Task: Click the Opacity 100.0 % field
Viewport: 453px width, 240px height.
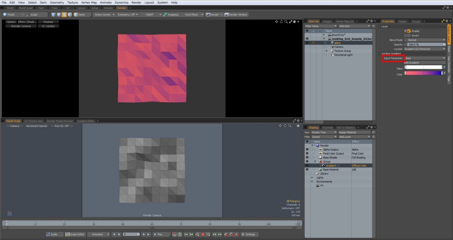Action: point(424,45)
